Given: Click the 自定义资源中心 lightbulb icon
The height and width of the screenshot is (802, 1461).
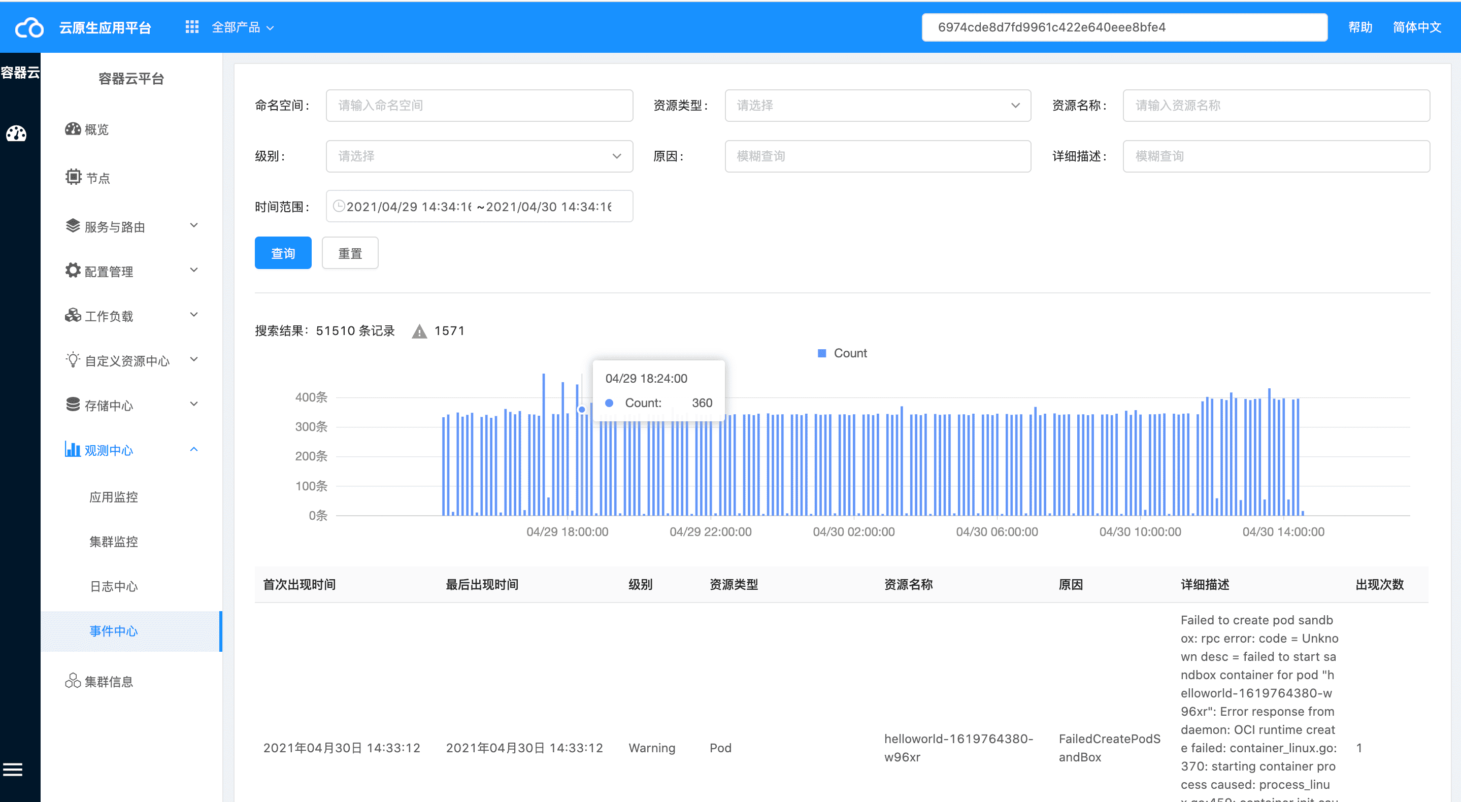Looking at the screenshot, I should click(x=73, y=359).
